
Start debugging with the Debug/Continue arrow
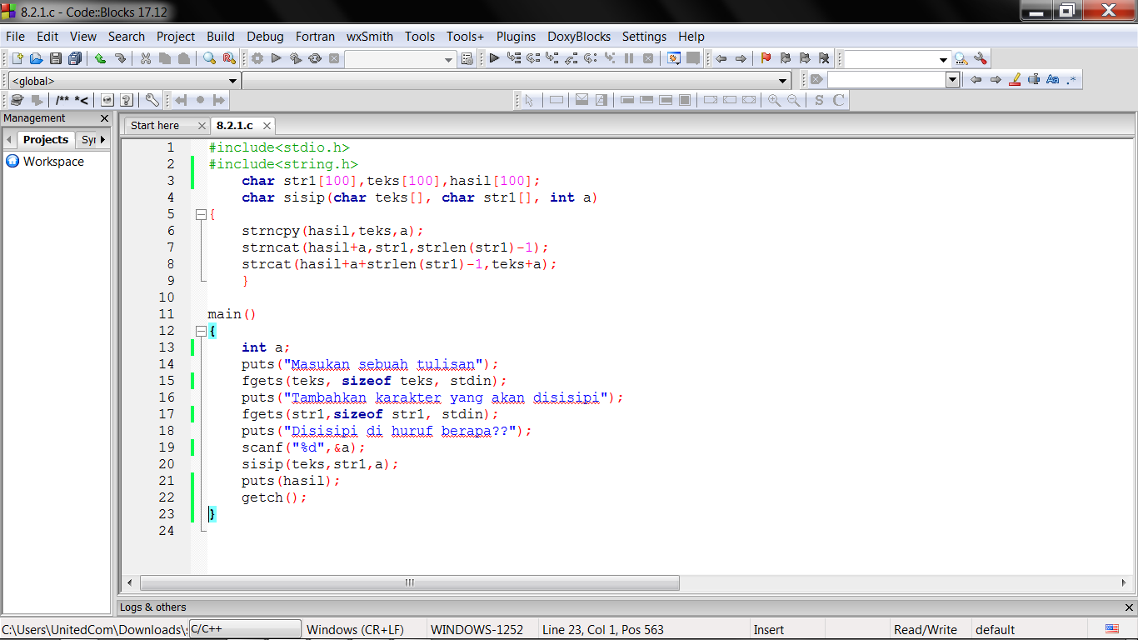click(494, 58)
